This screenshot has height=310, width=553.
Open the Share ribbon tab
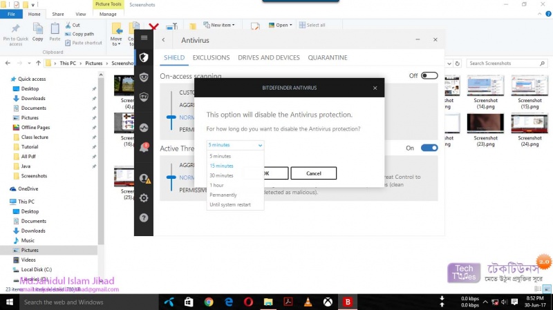[58, 14]
